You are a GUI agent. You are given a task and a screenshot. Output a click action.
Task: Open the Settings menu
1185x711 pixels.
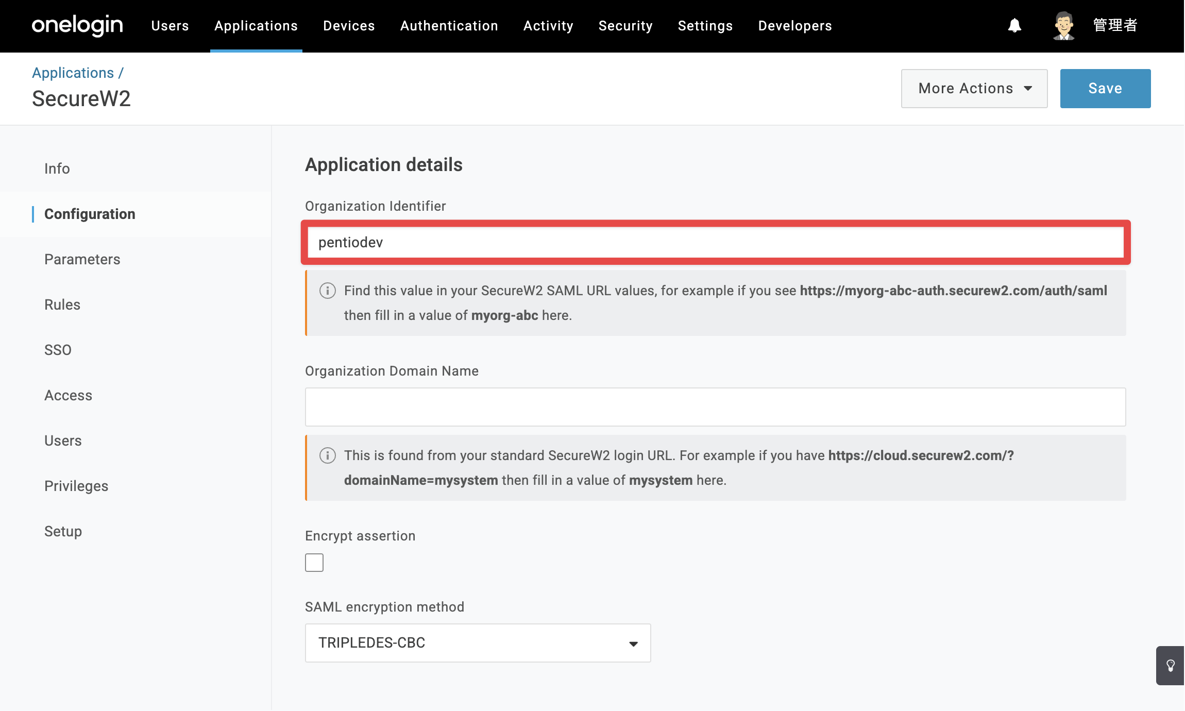pos(705,26)
